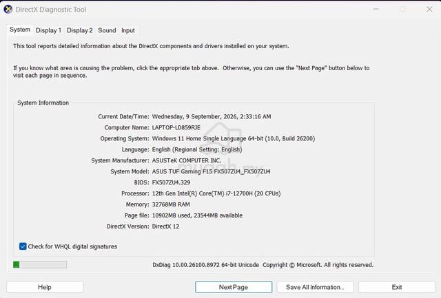Click the DxDiag 10.00.26100.8972 version text

tap(205, 265)
